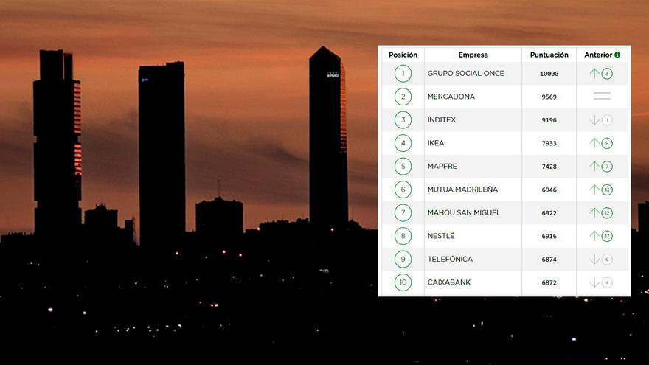Click the Empresa column header
Viewport: 649px width, 365px height.
coord(473,55)
